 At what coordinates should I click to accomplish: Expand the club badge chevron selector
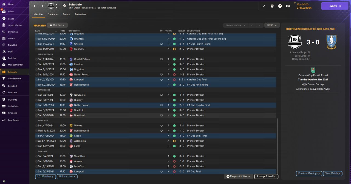point(56,6)
